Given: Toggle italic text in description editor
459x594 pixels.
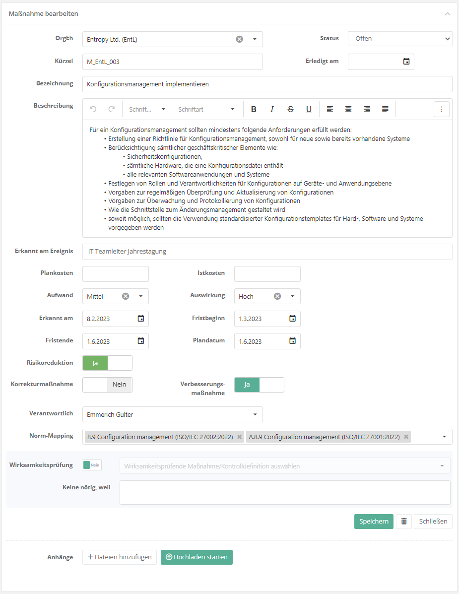Looking at the screenshot, I should click(x=272, y=110).
